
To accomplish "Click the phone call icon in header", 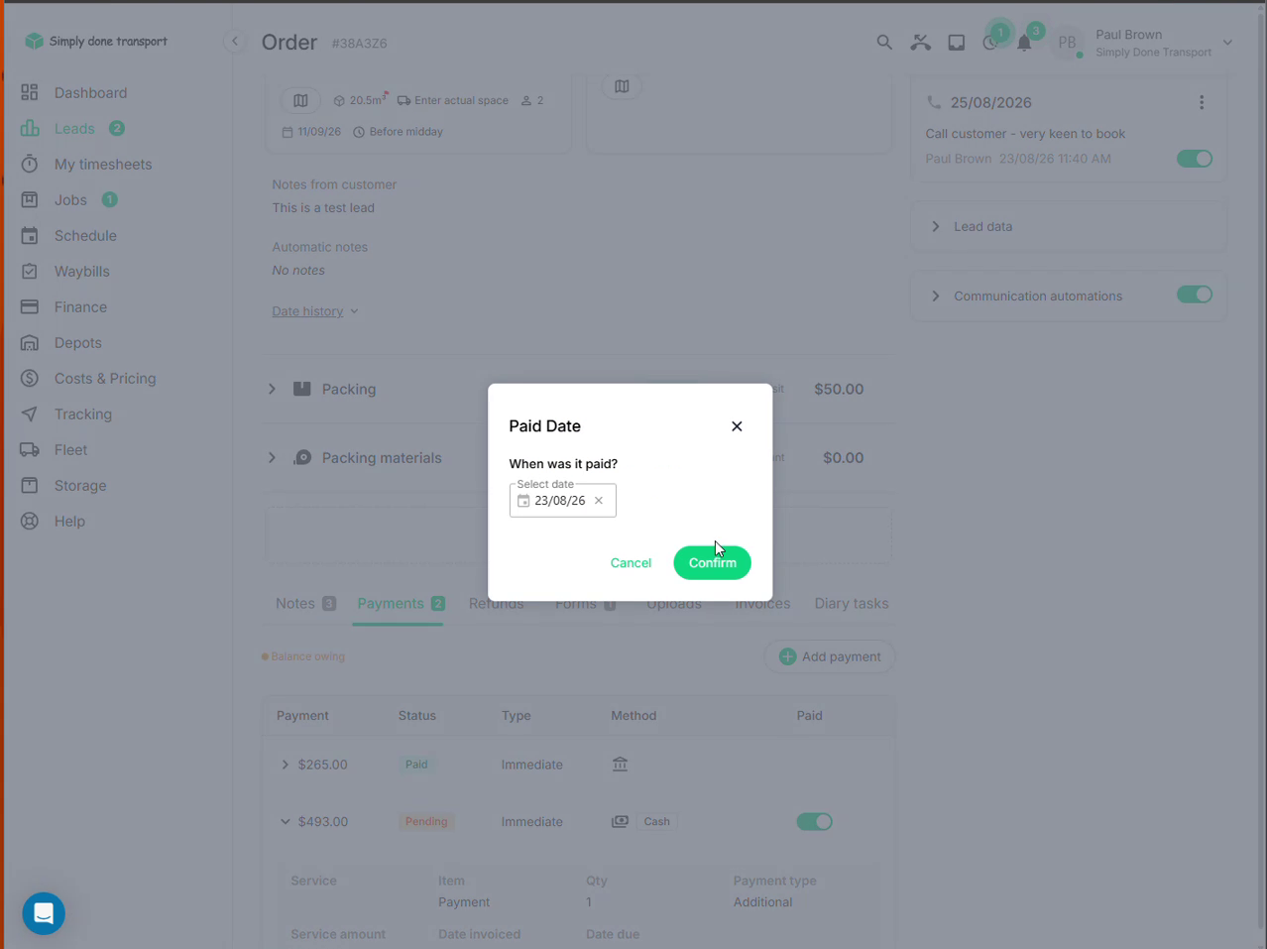I will 921,43.
